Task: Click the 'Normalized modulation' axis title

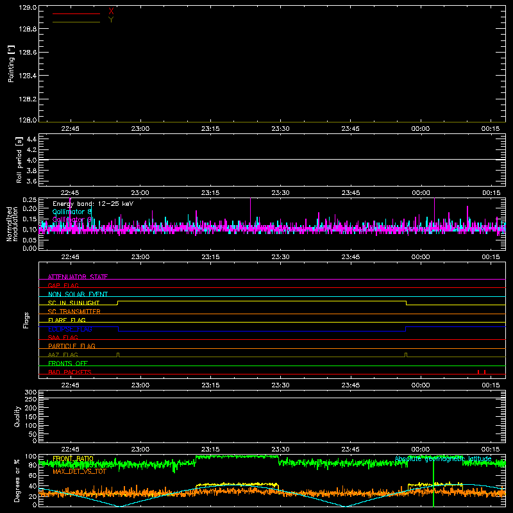Action: [12, 224]
